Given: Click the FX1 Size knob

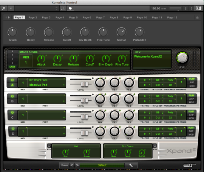Looking at the screenshot, I should 65,152.
